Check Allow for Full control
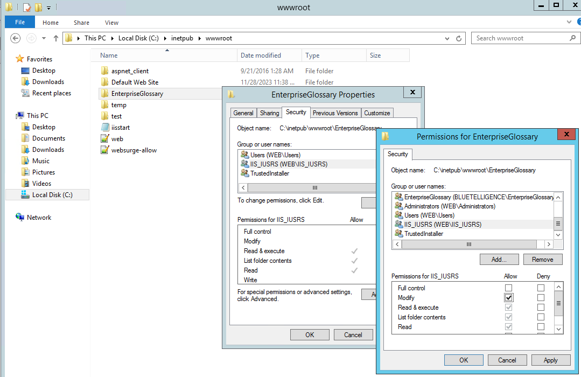 tap(509, 288)
